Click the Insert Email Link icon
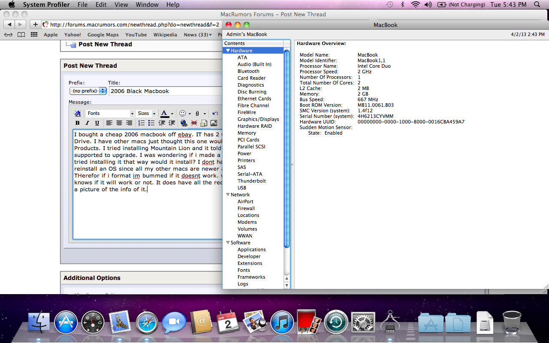The image size is (549, 343). (x=204, y=123)
